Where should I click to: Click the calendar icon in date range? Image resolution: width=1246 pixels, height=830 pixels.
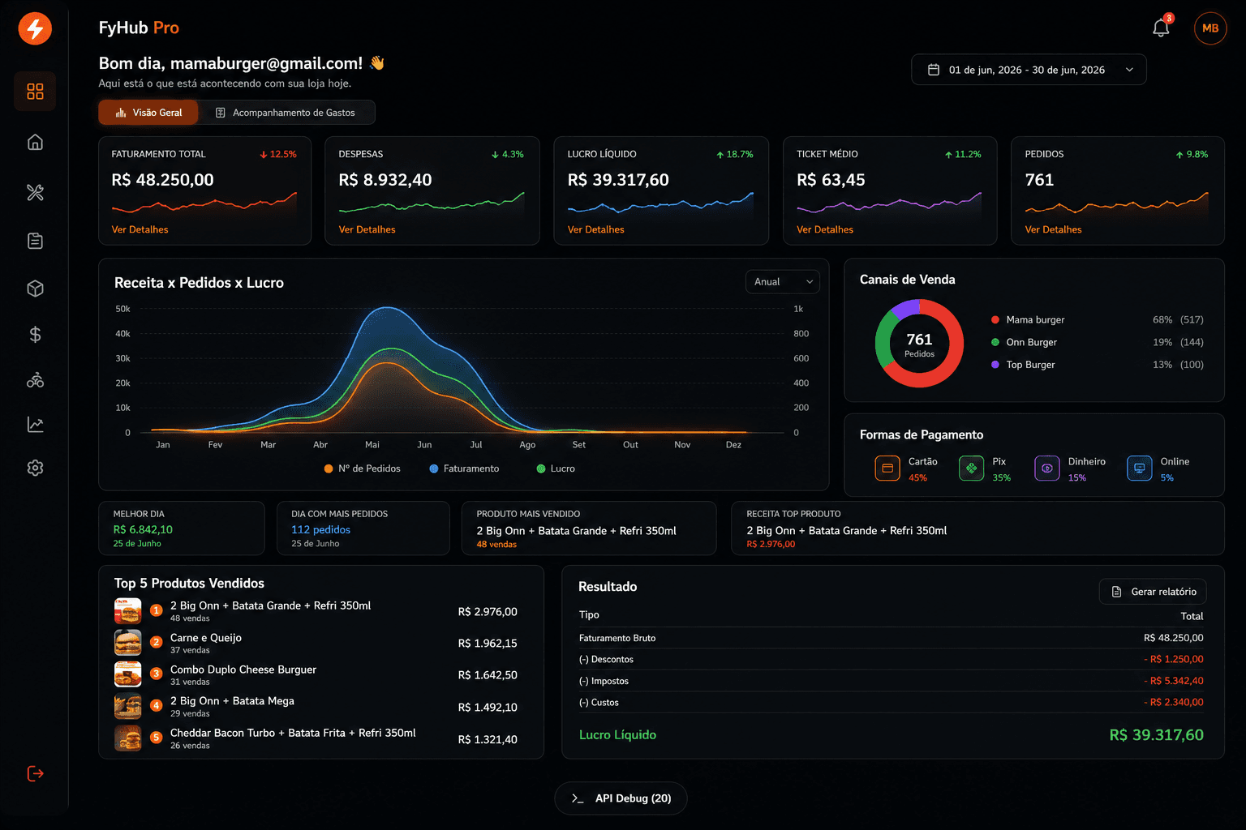pos(934,70)
